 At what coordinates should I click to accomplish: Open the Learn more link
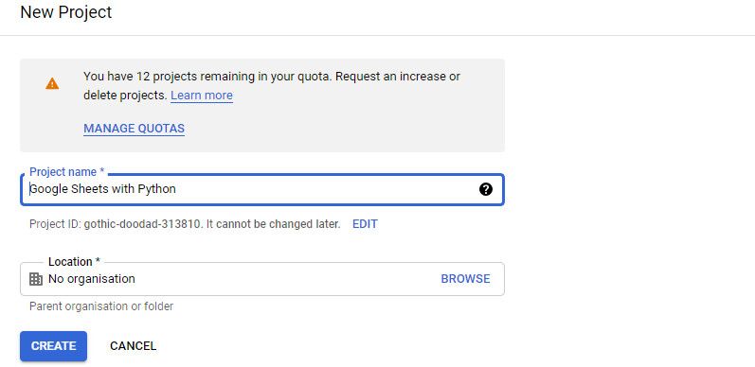coord(202,96)
